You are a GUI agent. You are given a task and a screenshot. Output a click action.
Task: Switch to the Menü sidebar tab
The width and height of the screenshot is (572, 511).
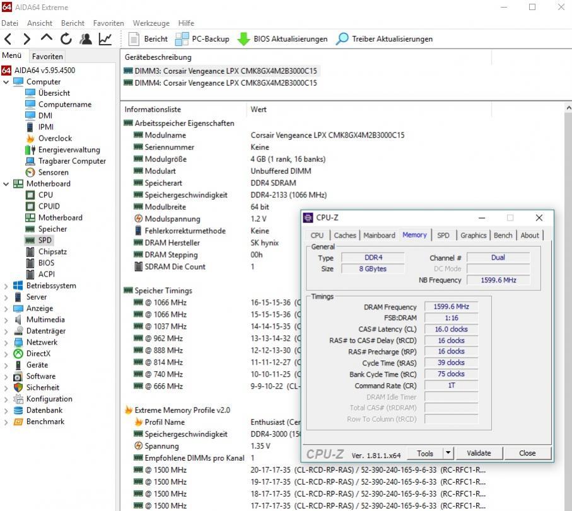tap(12, 55)
